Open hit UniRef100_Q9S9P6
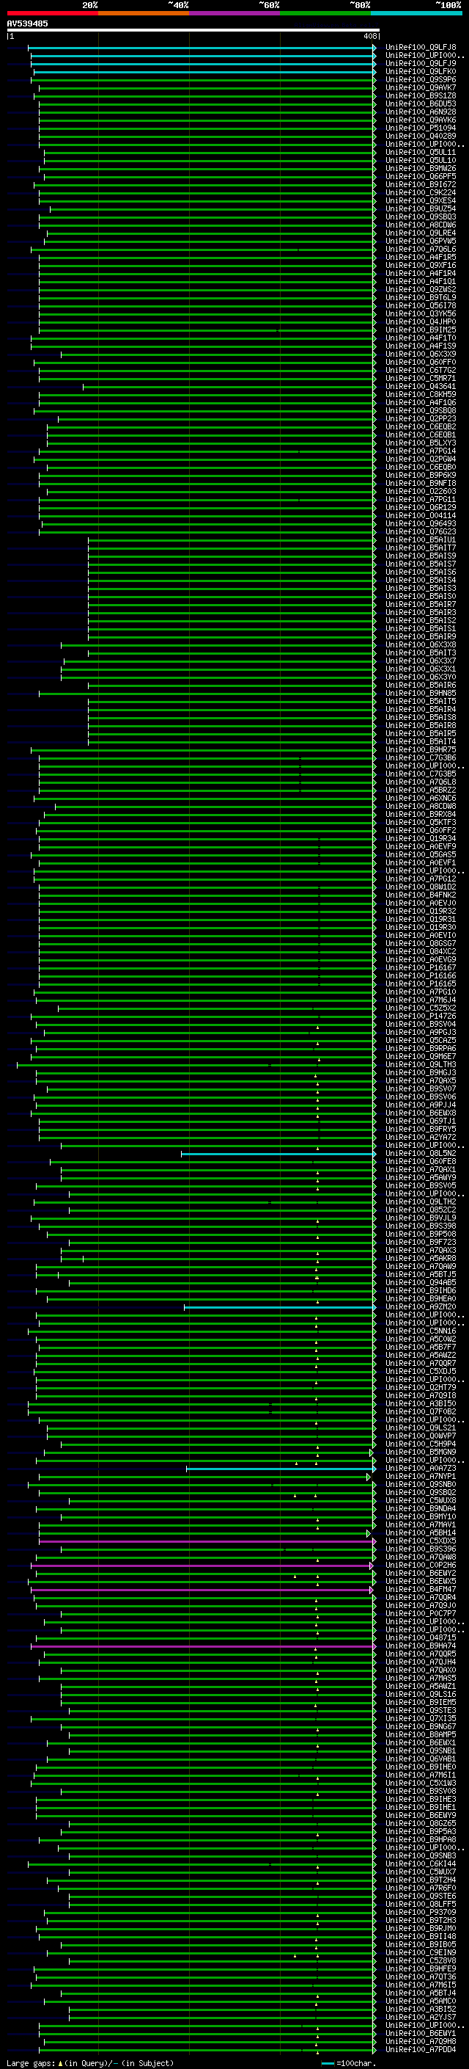The image size is (469, 2069). click(421, 79)
